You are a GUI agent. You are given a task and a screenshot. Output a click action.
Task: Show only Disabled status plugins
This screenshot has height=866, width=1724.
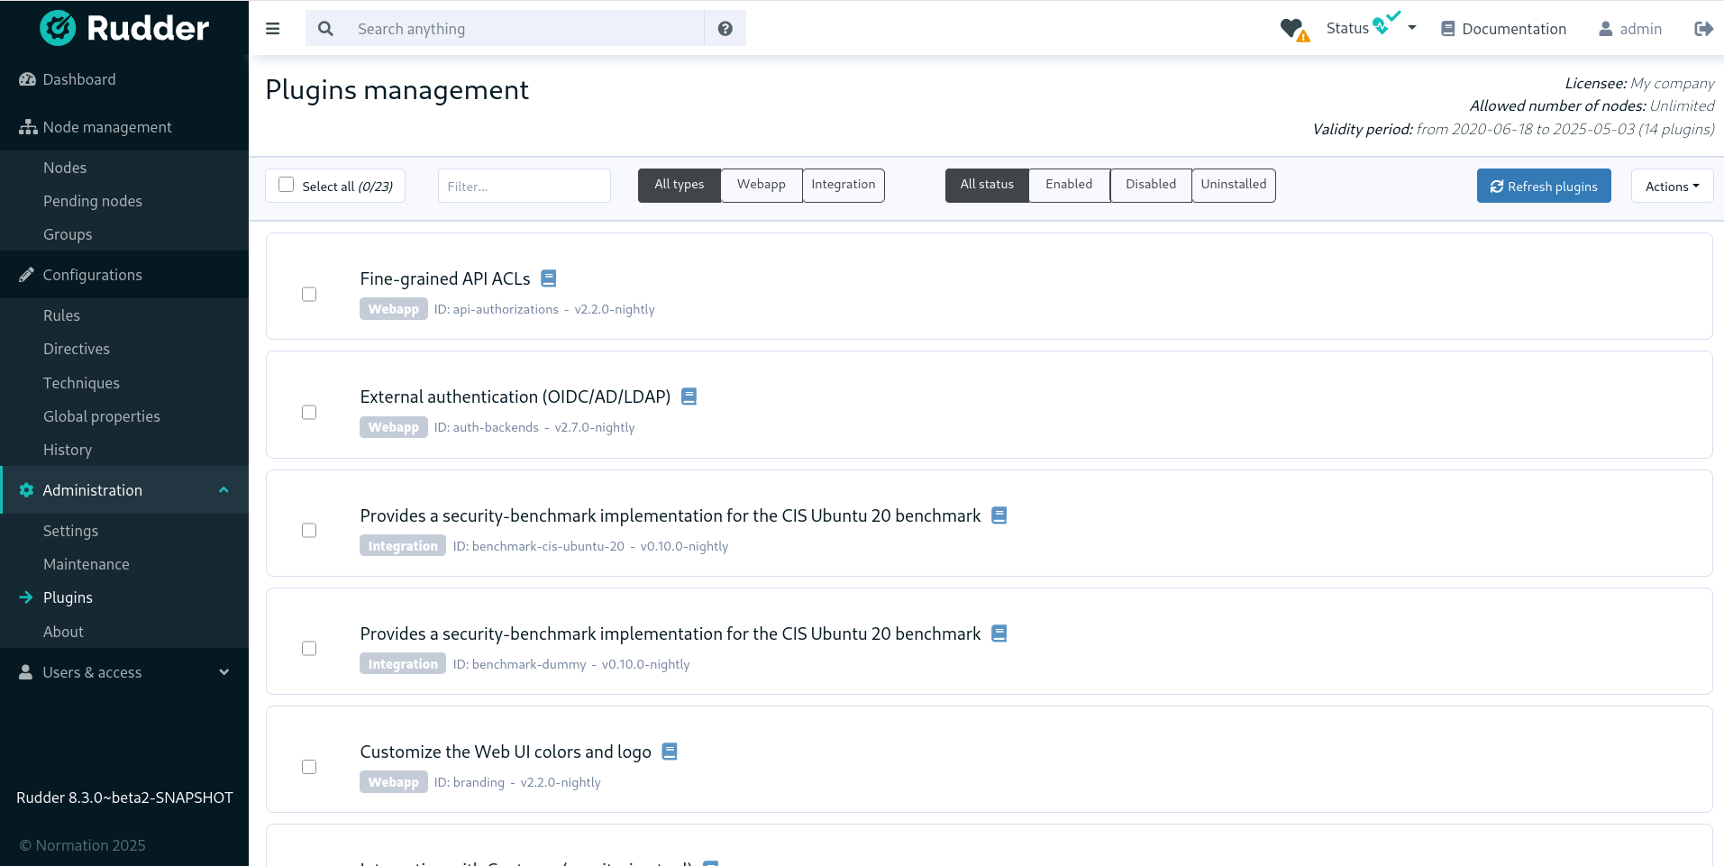[x=1150, y=185]
